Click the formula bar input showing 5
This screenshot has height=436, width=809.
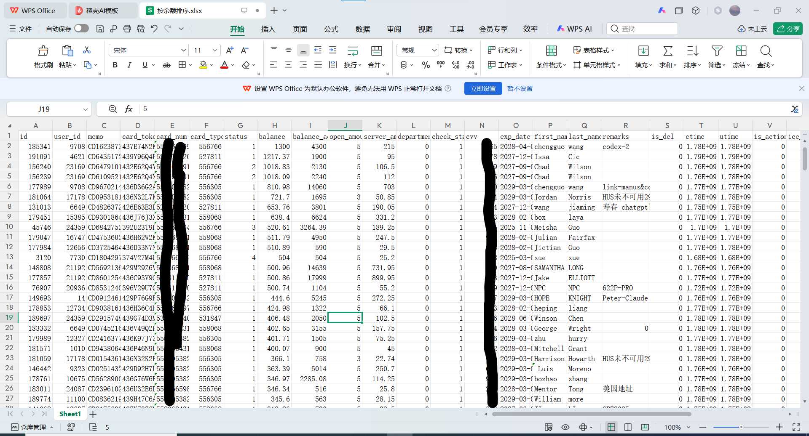[x=463, y=109]
